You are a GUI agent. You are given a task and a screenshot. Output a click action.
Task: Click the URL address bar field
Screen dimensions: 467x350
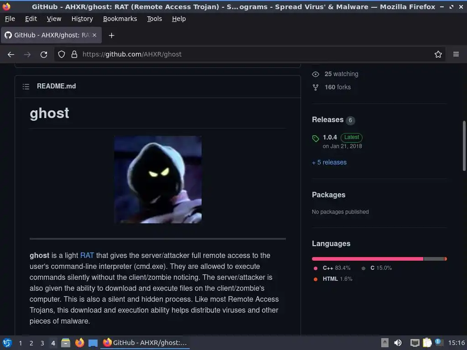coord(249,54)
